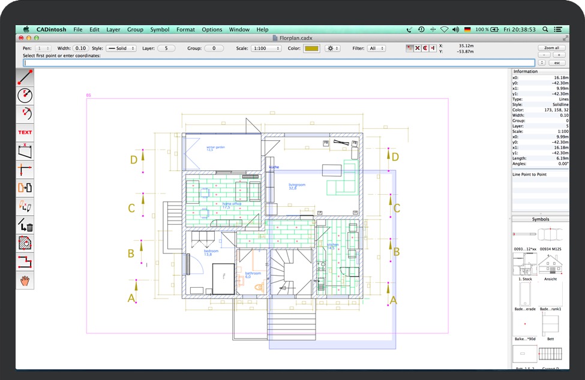Activate the Hand pan tool
The width and height of the screenshot is (585, 380).
click(25, 280)
